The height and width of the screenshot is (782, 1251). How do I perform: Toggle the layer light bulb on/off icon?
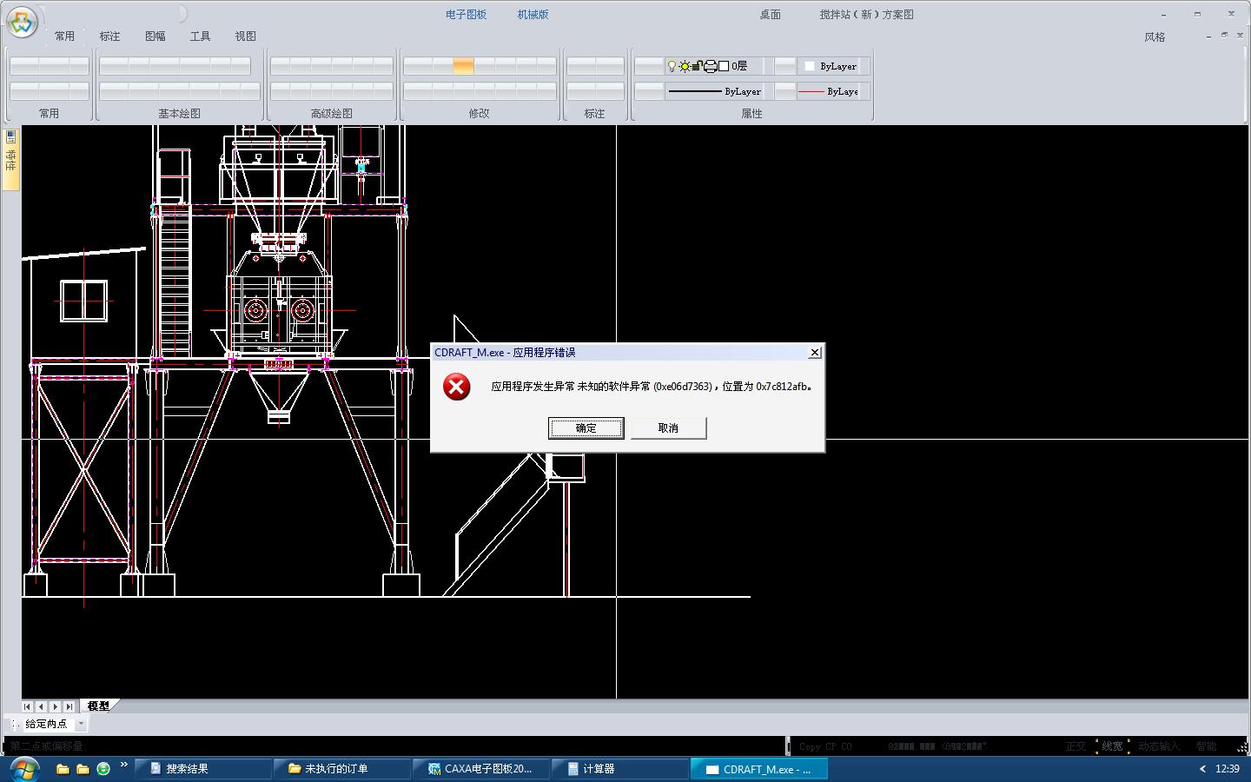[x=671, y=66]
